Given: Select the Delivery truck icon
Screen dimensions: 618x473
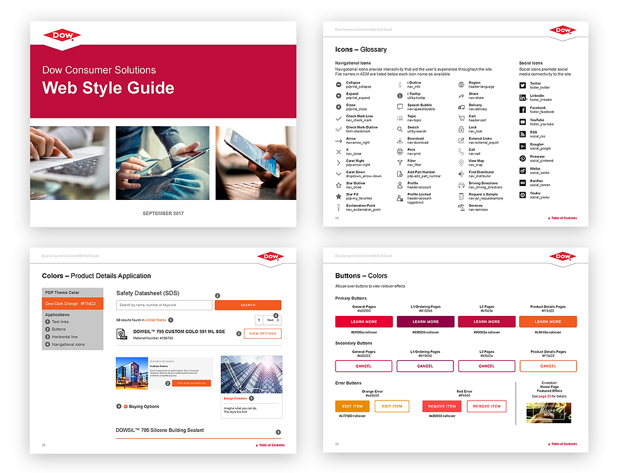Looking at the screenshot, I should pyautogui.click(x=461, y=107).
